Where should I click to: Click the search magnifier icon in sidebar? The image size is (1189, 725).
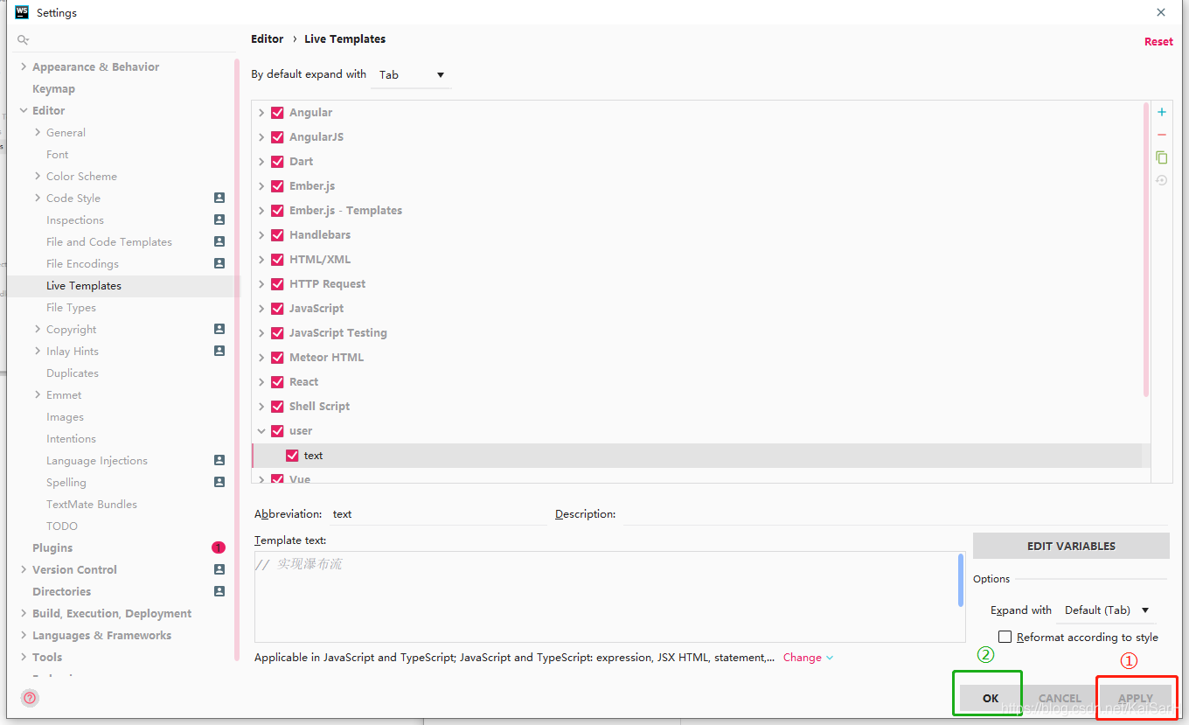[x=24, y=40]
